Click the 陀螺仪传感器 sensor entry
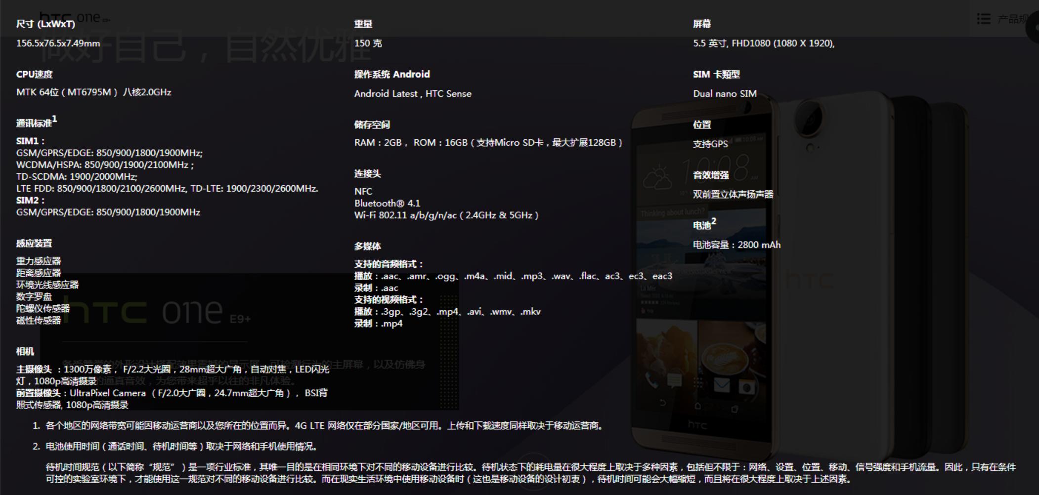1039x495 pixels. [x=43, y=308]
